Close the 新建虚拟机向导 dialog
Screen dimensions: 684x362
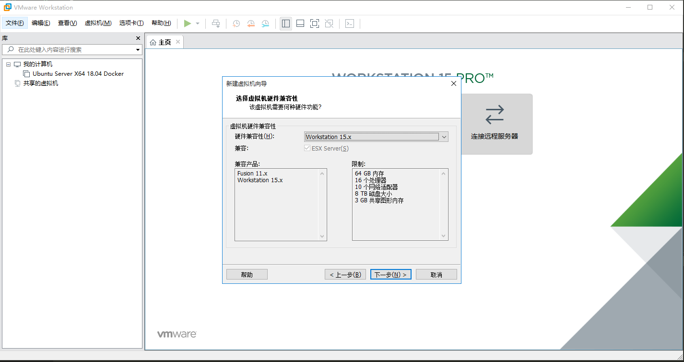click(x=454, y=83)
